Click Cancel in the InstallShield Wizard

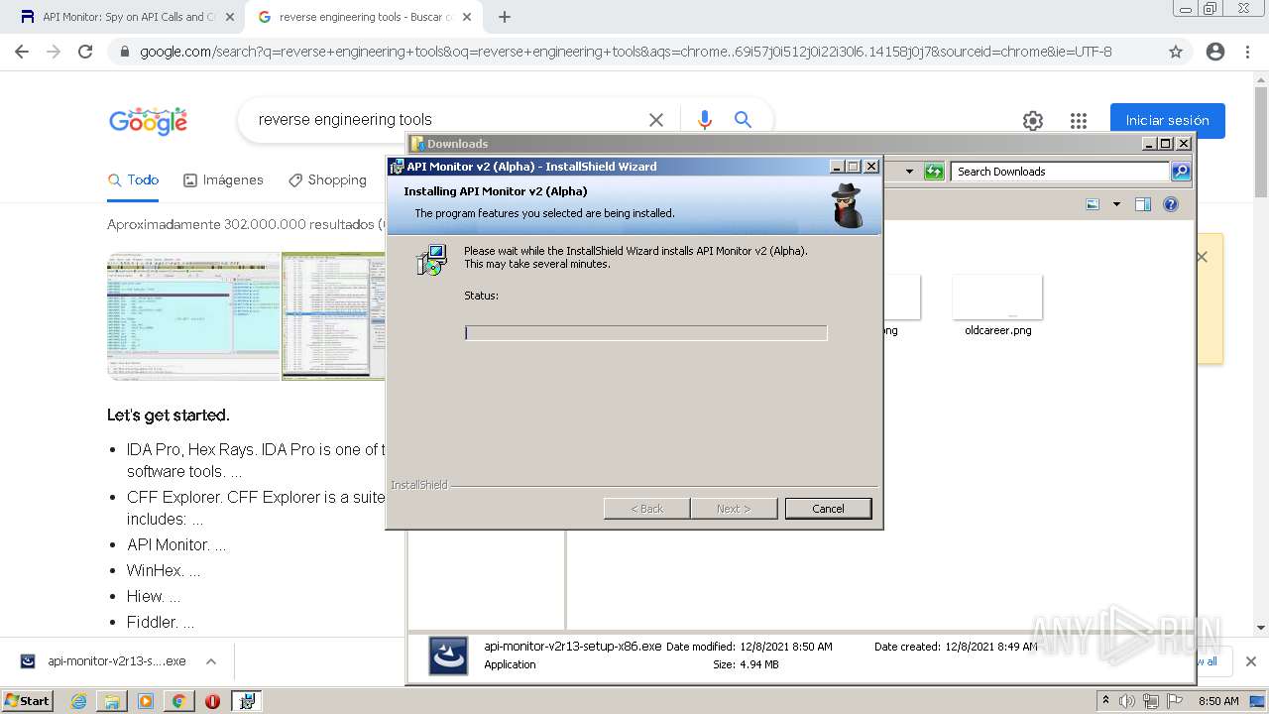828,509
